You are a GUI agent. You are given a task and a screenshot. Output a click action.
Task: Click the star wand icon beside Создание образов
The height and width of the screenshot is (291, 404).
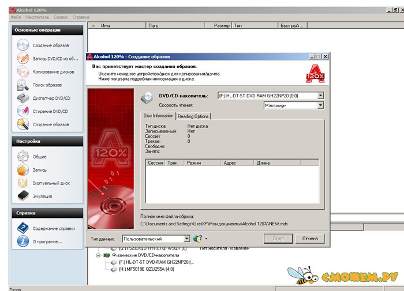pos(23,124)
